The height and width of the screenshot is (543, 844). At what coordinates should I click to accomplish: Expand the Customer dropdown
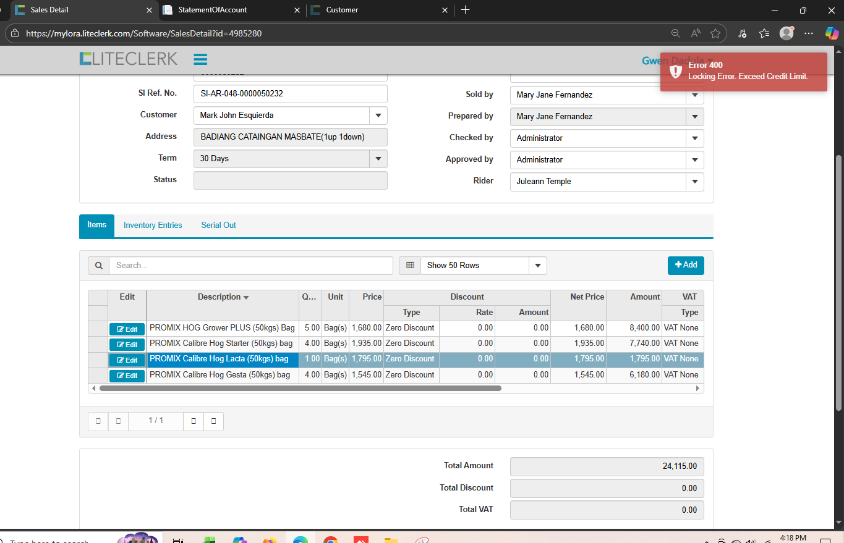[x=378, y=116]
